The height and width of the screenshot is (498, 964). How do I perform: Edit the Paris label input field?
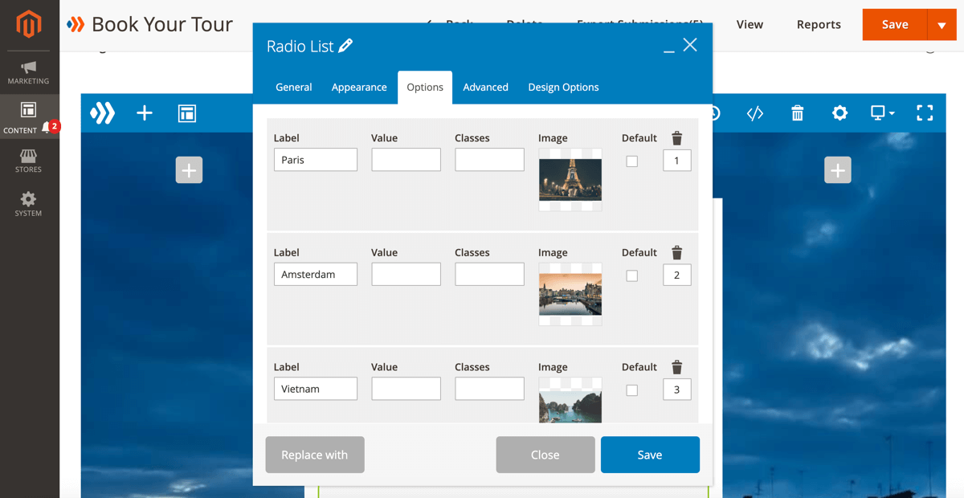(315, 159)
